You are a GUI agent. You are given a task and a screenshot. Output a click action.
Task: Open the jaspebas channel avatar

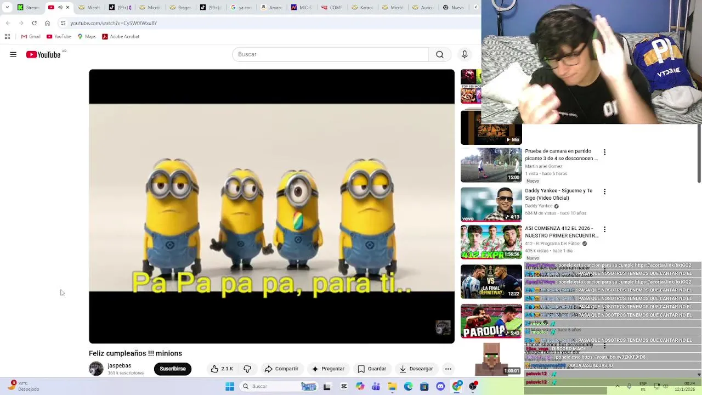point(96,369)
